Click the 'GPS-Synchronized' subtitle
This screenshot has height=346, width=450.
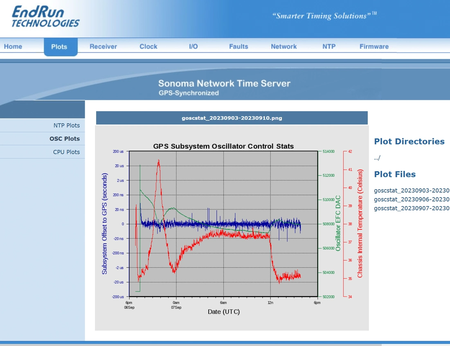coord(189,93)
